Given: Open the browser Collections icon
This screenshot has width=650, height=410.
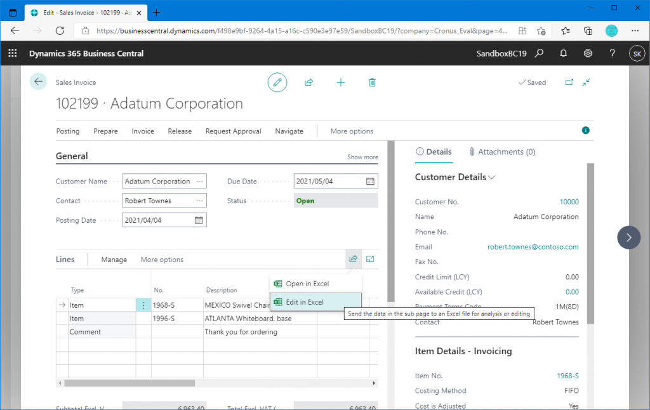Looking at the screenshot, I should coord(588,30).
